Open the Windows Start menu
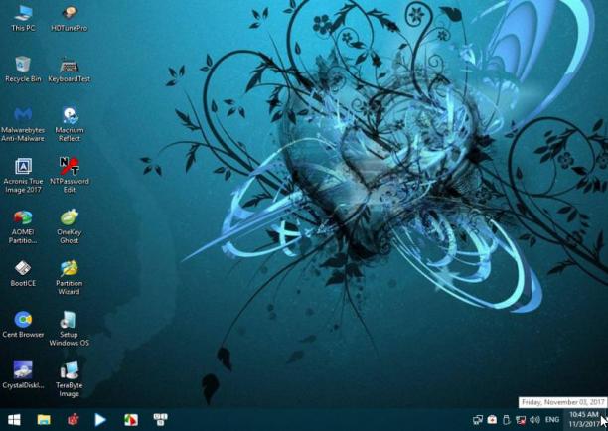Screen dimensions: 608x431 tap(14, 420)
